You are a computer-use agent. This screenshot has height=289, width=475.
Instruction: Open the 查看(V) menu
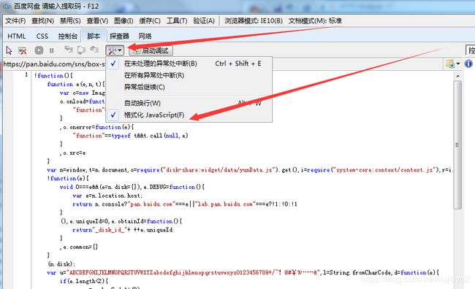[x=97, y=21]
